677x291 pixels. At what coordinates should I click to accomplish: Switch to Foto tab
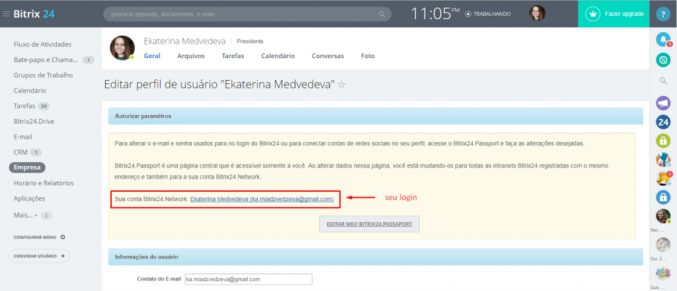click(368, 56)
